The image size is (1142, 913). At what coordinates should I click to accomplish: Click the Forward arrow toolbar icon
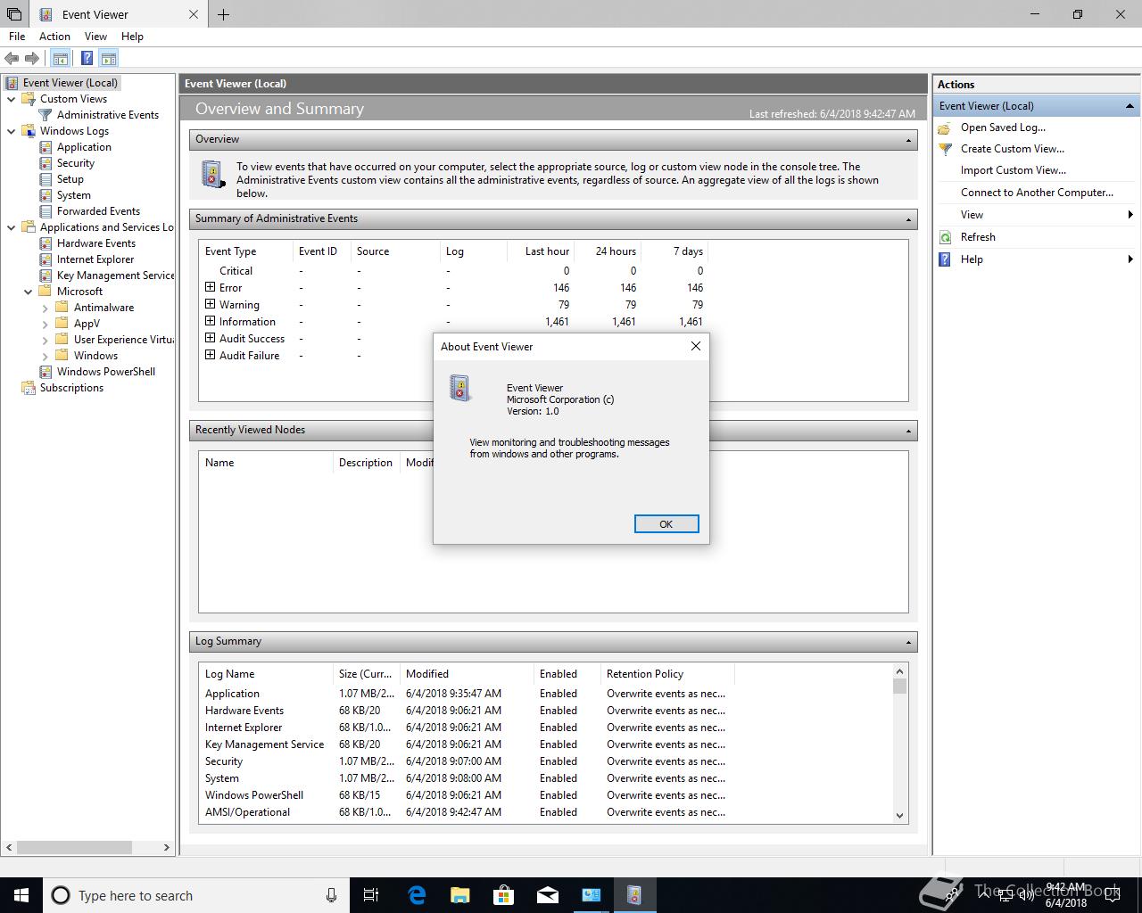click(x=32, y=59)
